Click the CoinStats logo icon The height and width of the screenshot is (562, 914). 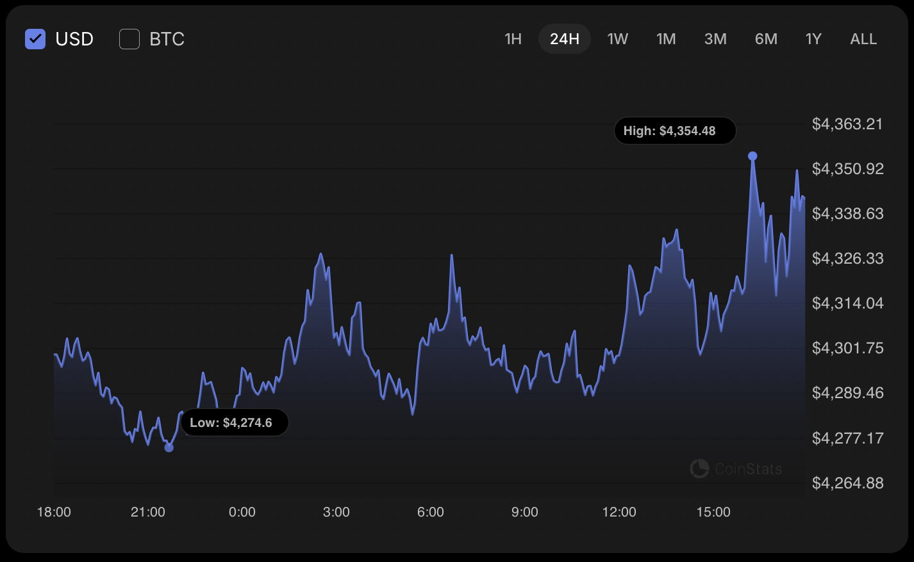point(699,469)
